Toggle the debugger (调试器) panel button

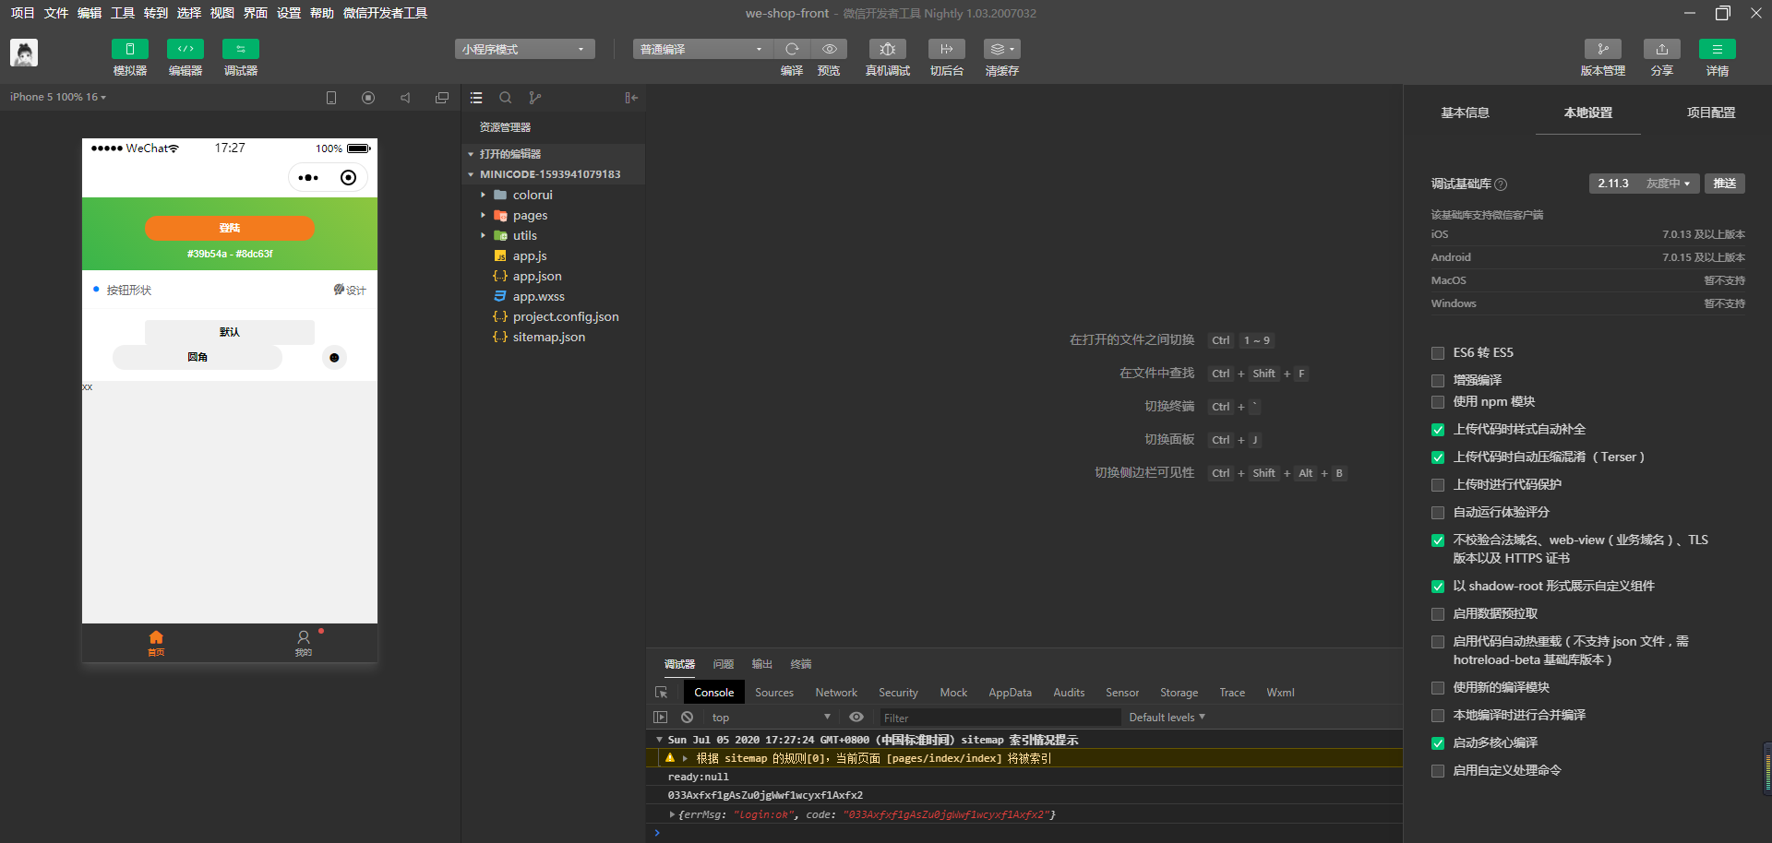(241, 49)
